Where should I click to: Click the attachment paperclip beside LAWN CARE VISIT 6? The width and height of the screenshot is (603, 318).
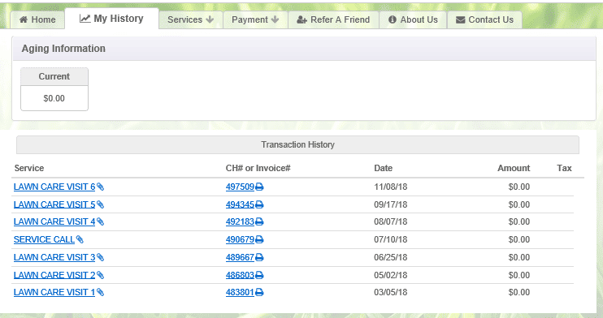101,187
